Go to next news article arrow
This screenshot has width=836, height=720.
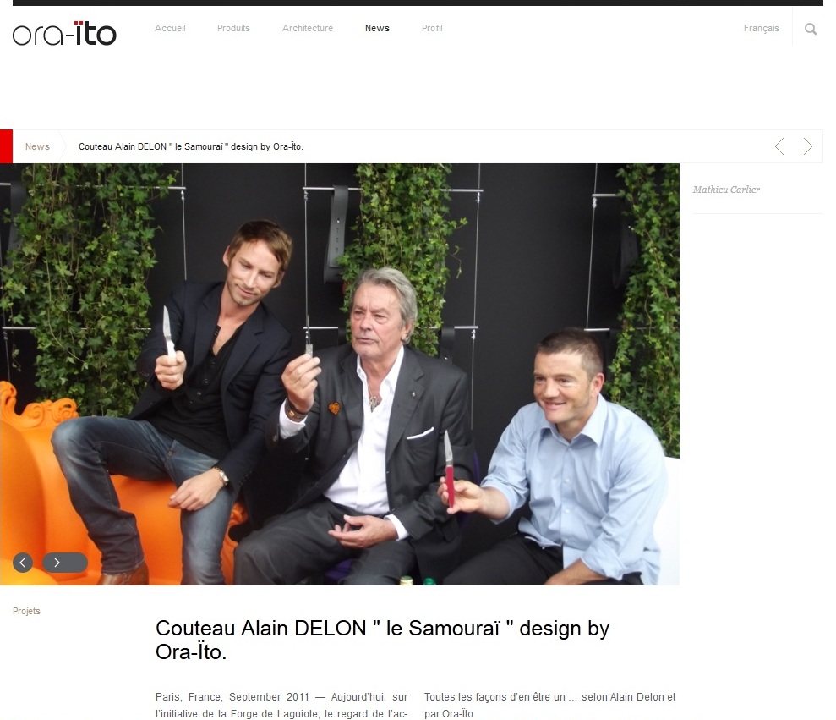tap(808, 146)
